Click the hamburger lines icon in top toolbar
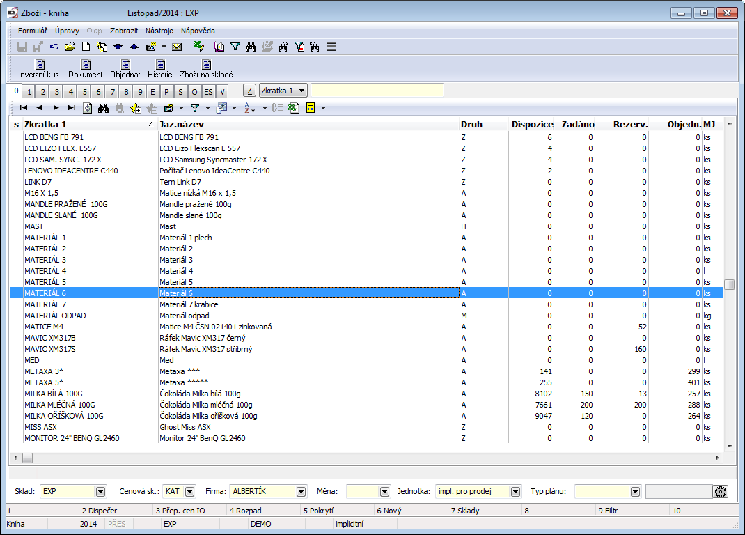Viewport: 745px width, 535px height. point(331,47)
